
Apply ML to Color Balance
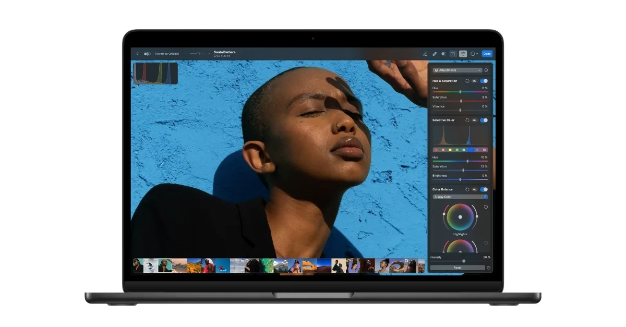click(475, 189)
